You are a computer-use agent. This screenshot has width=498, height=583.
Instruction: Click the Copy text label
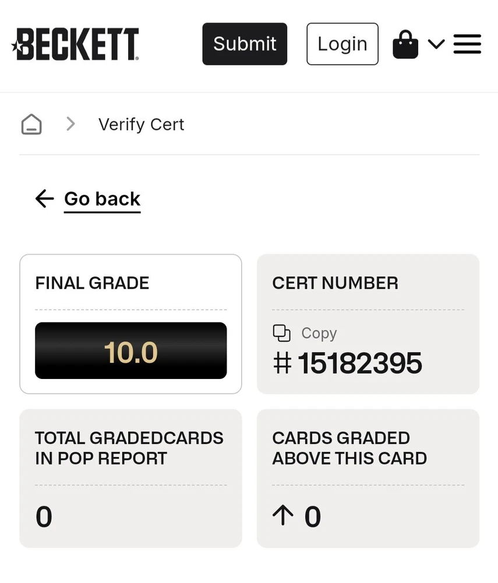[319, 333]
